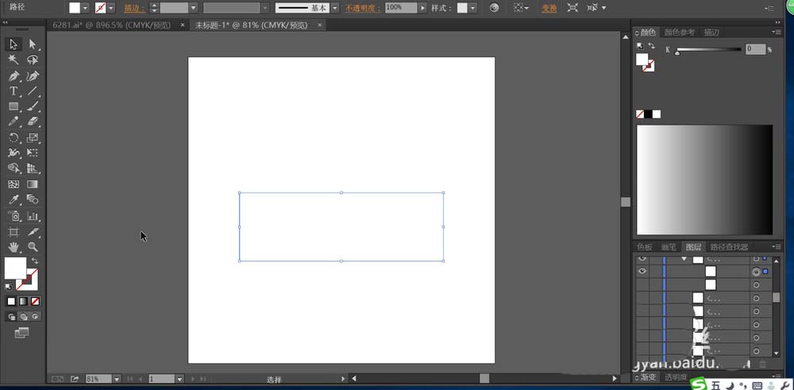Reset default fill and stroke in toolbox
This screenshot has width=794, height=390.
(9, 287)
